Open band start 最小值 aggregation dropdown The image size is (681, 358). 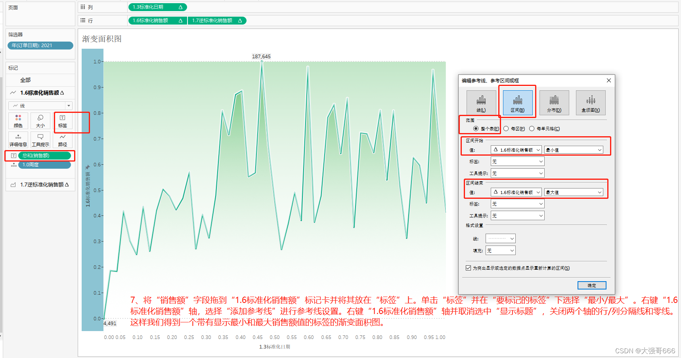[x=574, y=150]
